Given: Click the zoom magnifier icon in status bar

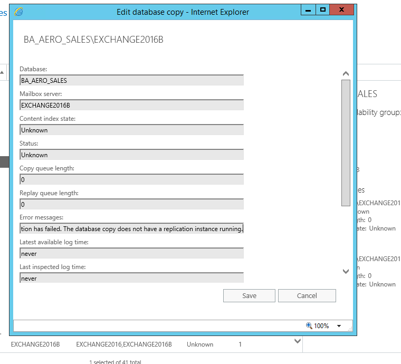Looking at the screenshot, I should 309,325.
